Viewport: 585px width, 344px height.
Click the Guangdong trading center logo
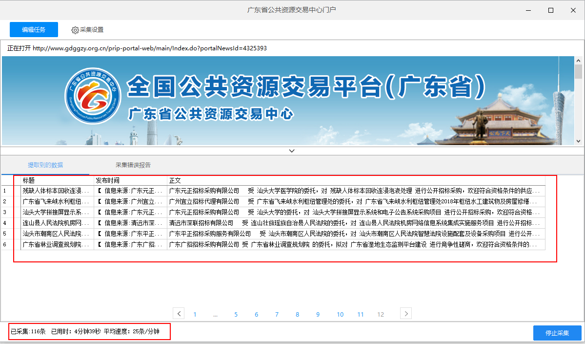tap(93, 96)
